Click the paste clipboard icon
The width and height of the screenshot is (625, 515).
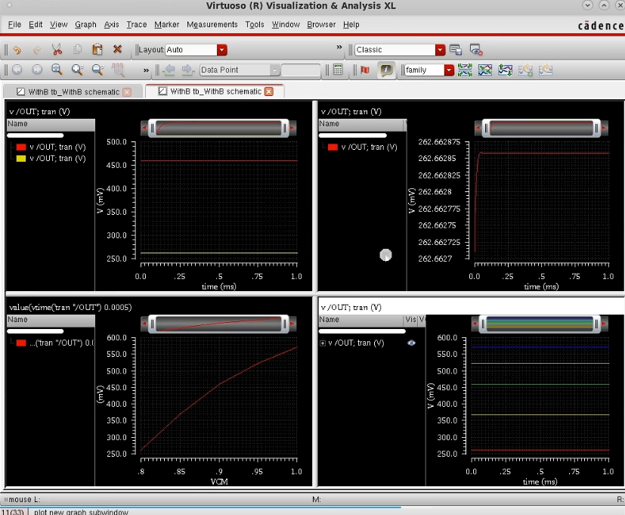(97, 50)
